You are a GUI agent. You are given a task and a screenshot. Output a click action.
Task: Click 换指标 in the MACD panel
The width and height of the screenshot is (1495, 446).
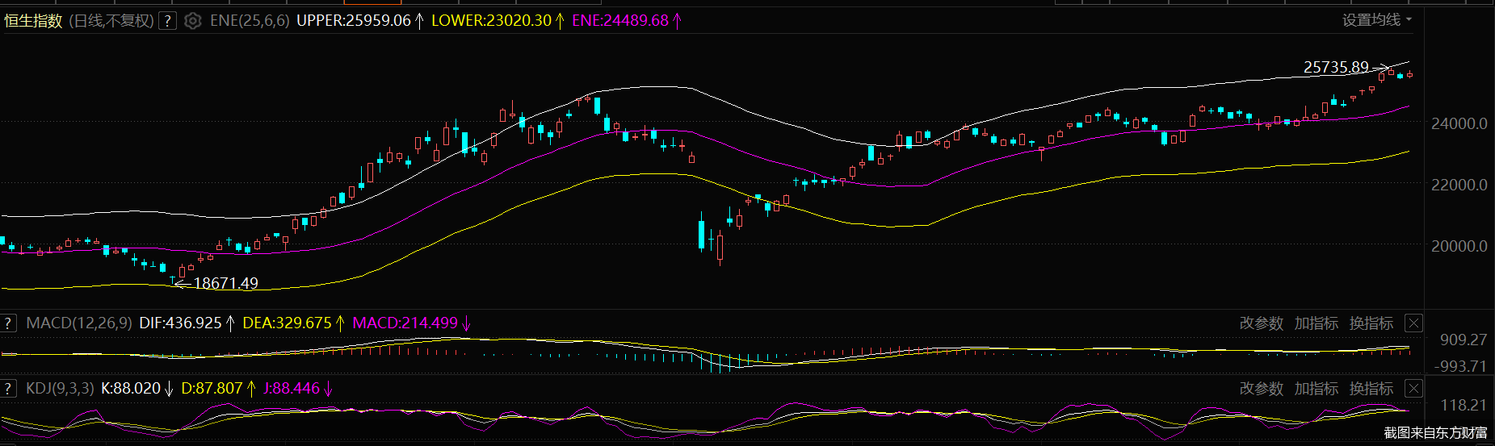pyautogui.click(x=1371, y=323)
